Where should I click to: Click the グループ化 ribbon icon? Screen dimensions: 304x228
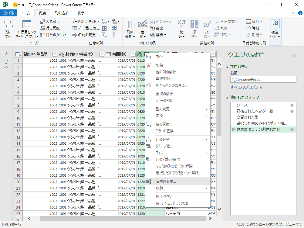click(8, 29)
